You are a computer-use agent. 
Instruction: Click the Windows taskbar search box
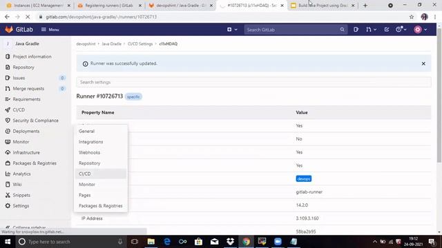coord(70,242)
